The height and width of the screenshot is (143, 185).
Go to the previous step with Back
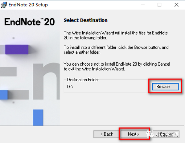(x=107, y=134)
